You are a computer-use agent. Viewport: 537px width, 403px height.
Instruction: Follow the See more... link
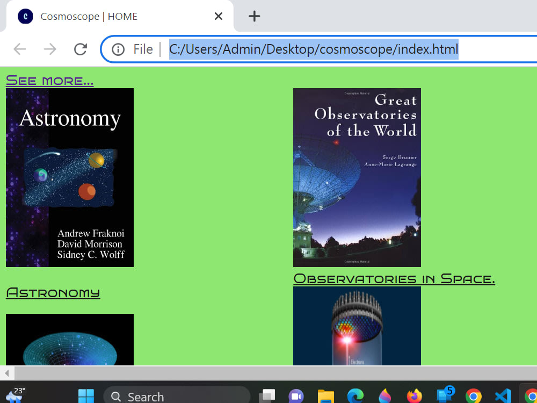[49, 81]
